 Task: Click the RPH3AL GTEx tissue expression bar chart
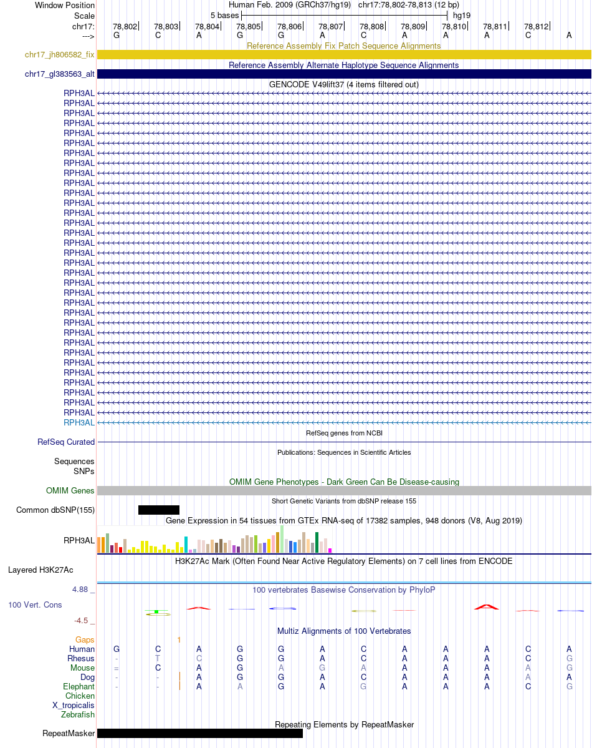click(214, 540)
